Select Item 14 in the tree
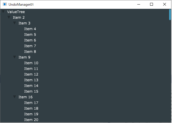Viewport: 172px width, 123px height. (x=31, y=86)
